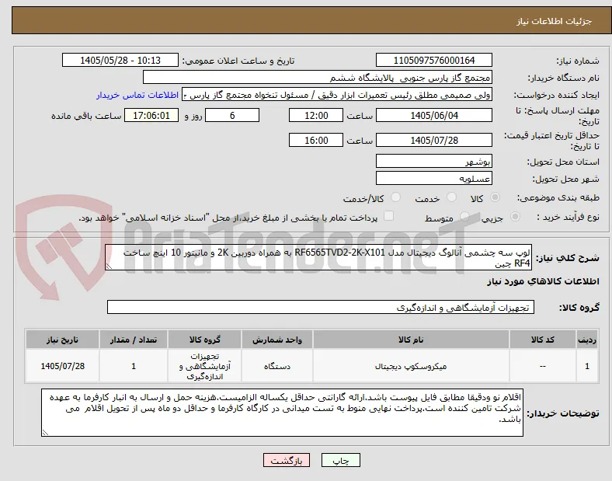Click the remaining time field 17:06:01
The image size is (612, 481).
151,116
